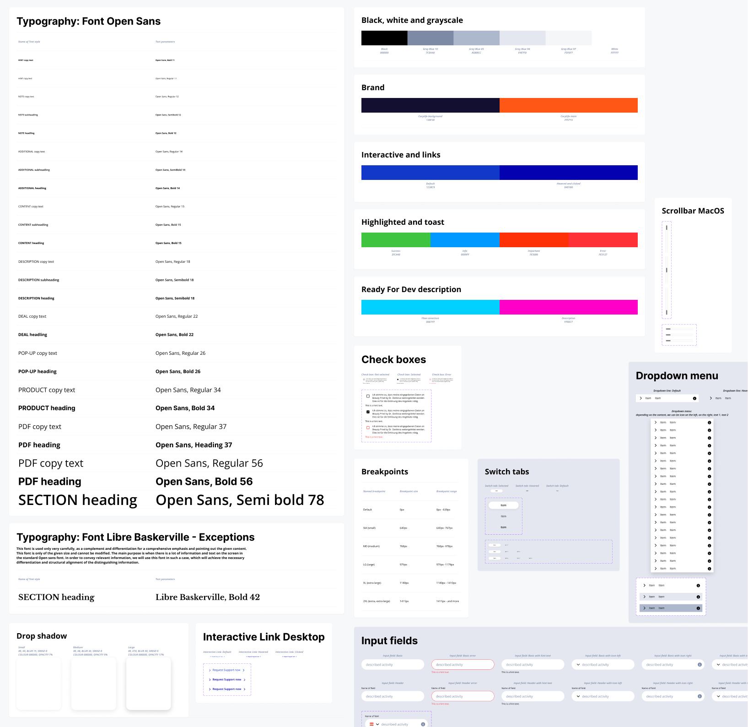Click info icon in Header with icon right field
Image resolution: width=748 pixels, height=727 pixels.
pos(700,696)
